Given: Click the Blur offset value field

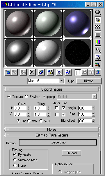Looking at the screenshot, I should 85,121.
